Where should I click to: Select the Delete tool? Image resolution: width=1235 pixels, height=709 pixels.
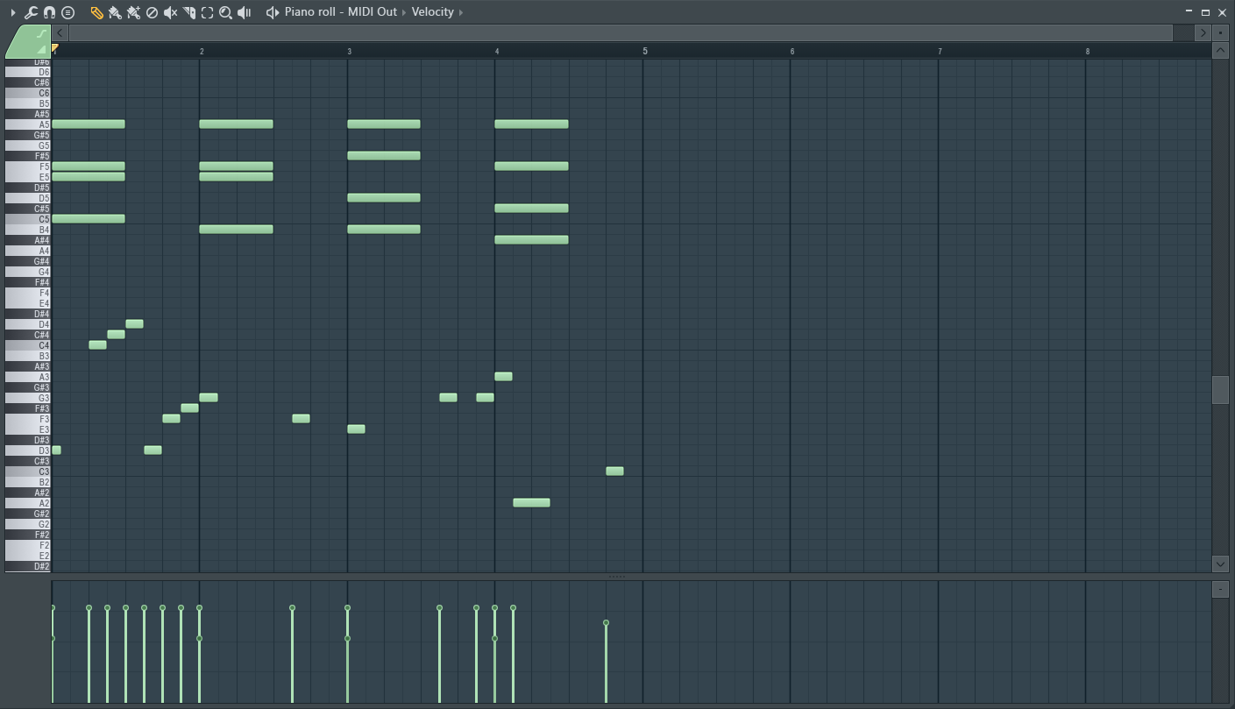[x=152, y=12]
